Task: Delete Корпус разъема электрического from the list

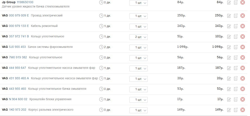Action: tap(242, 110)
